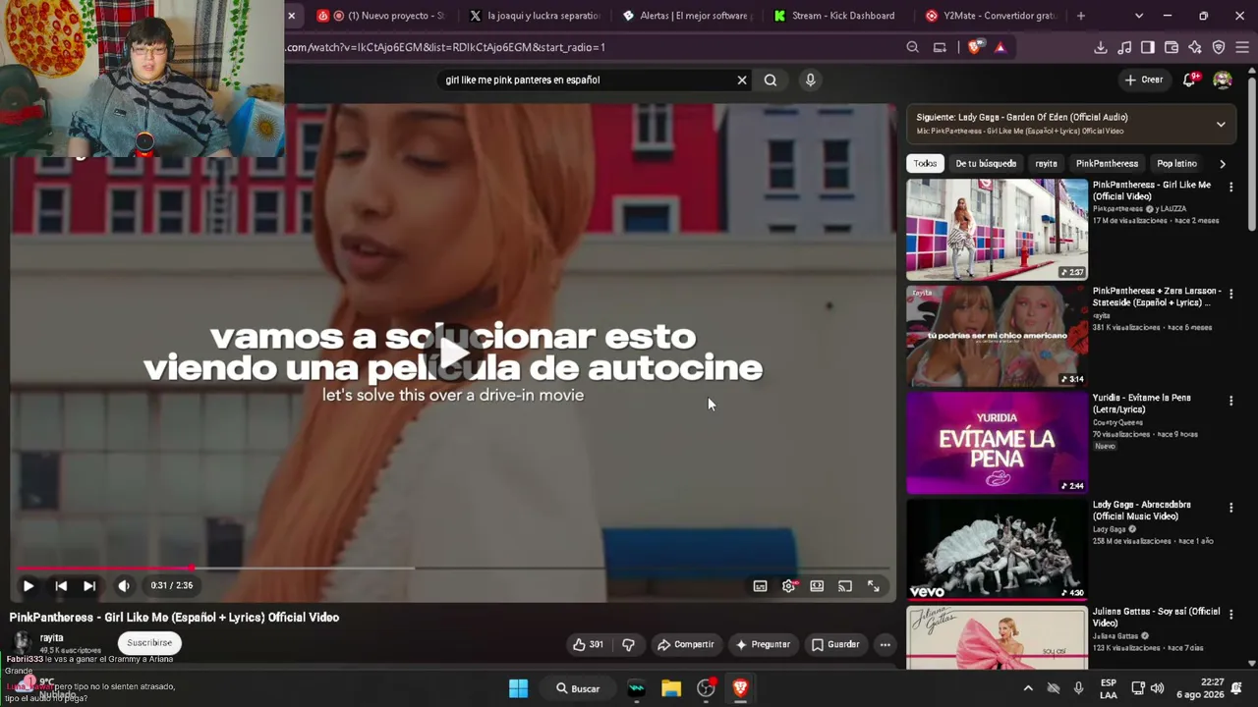The image size is (1258, 707).
Task: Subscribe to rayita with Suscribirse
Action: coord(149,643)
